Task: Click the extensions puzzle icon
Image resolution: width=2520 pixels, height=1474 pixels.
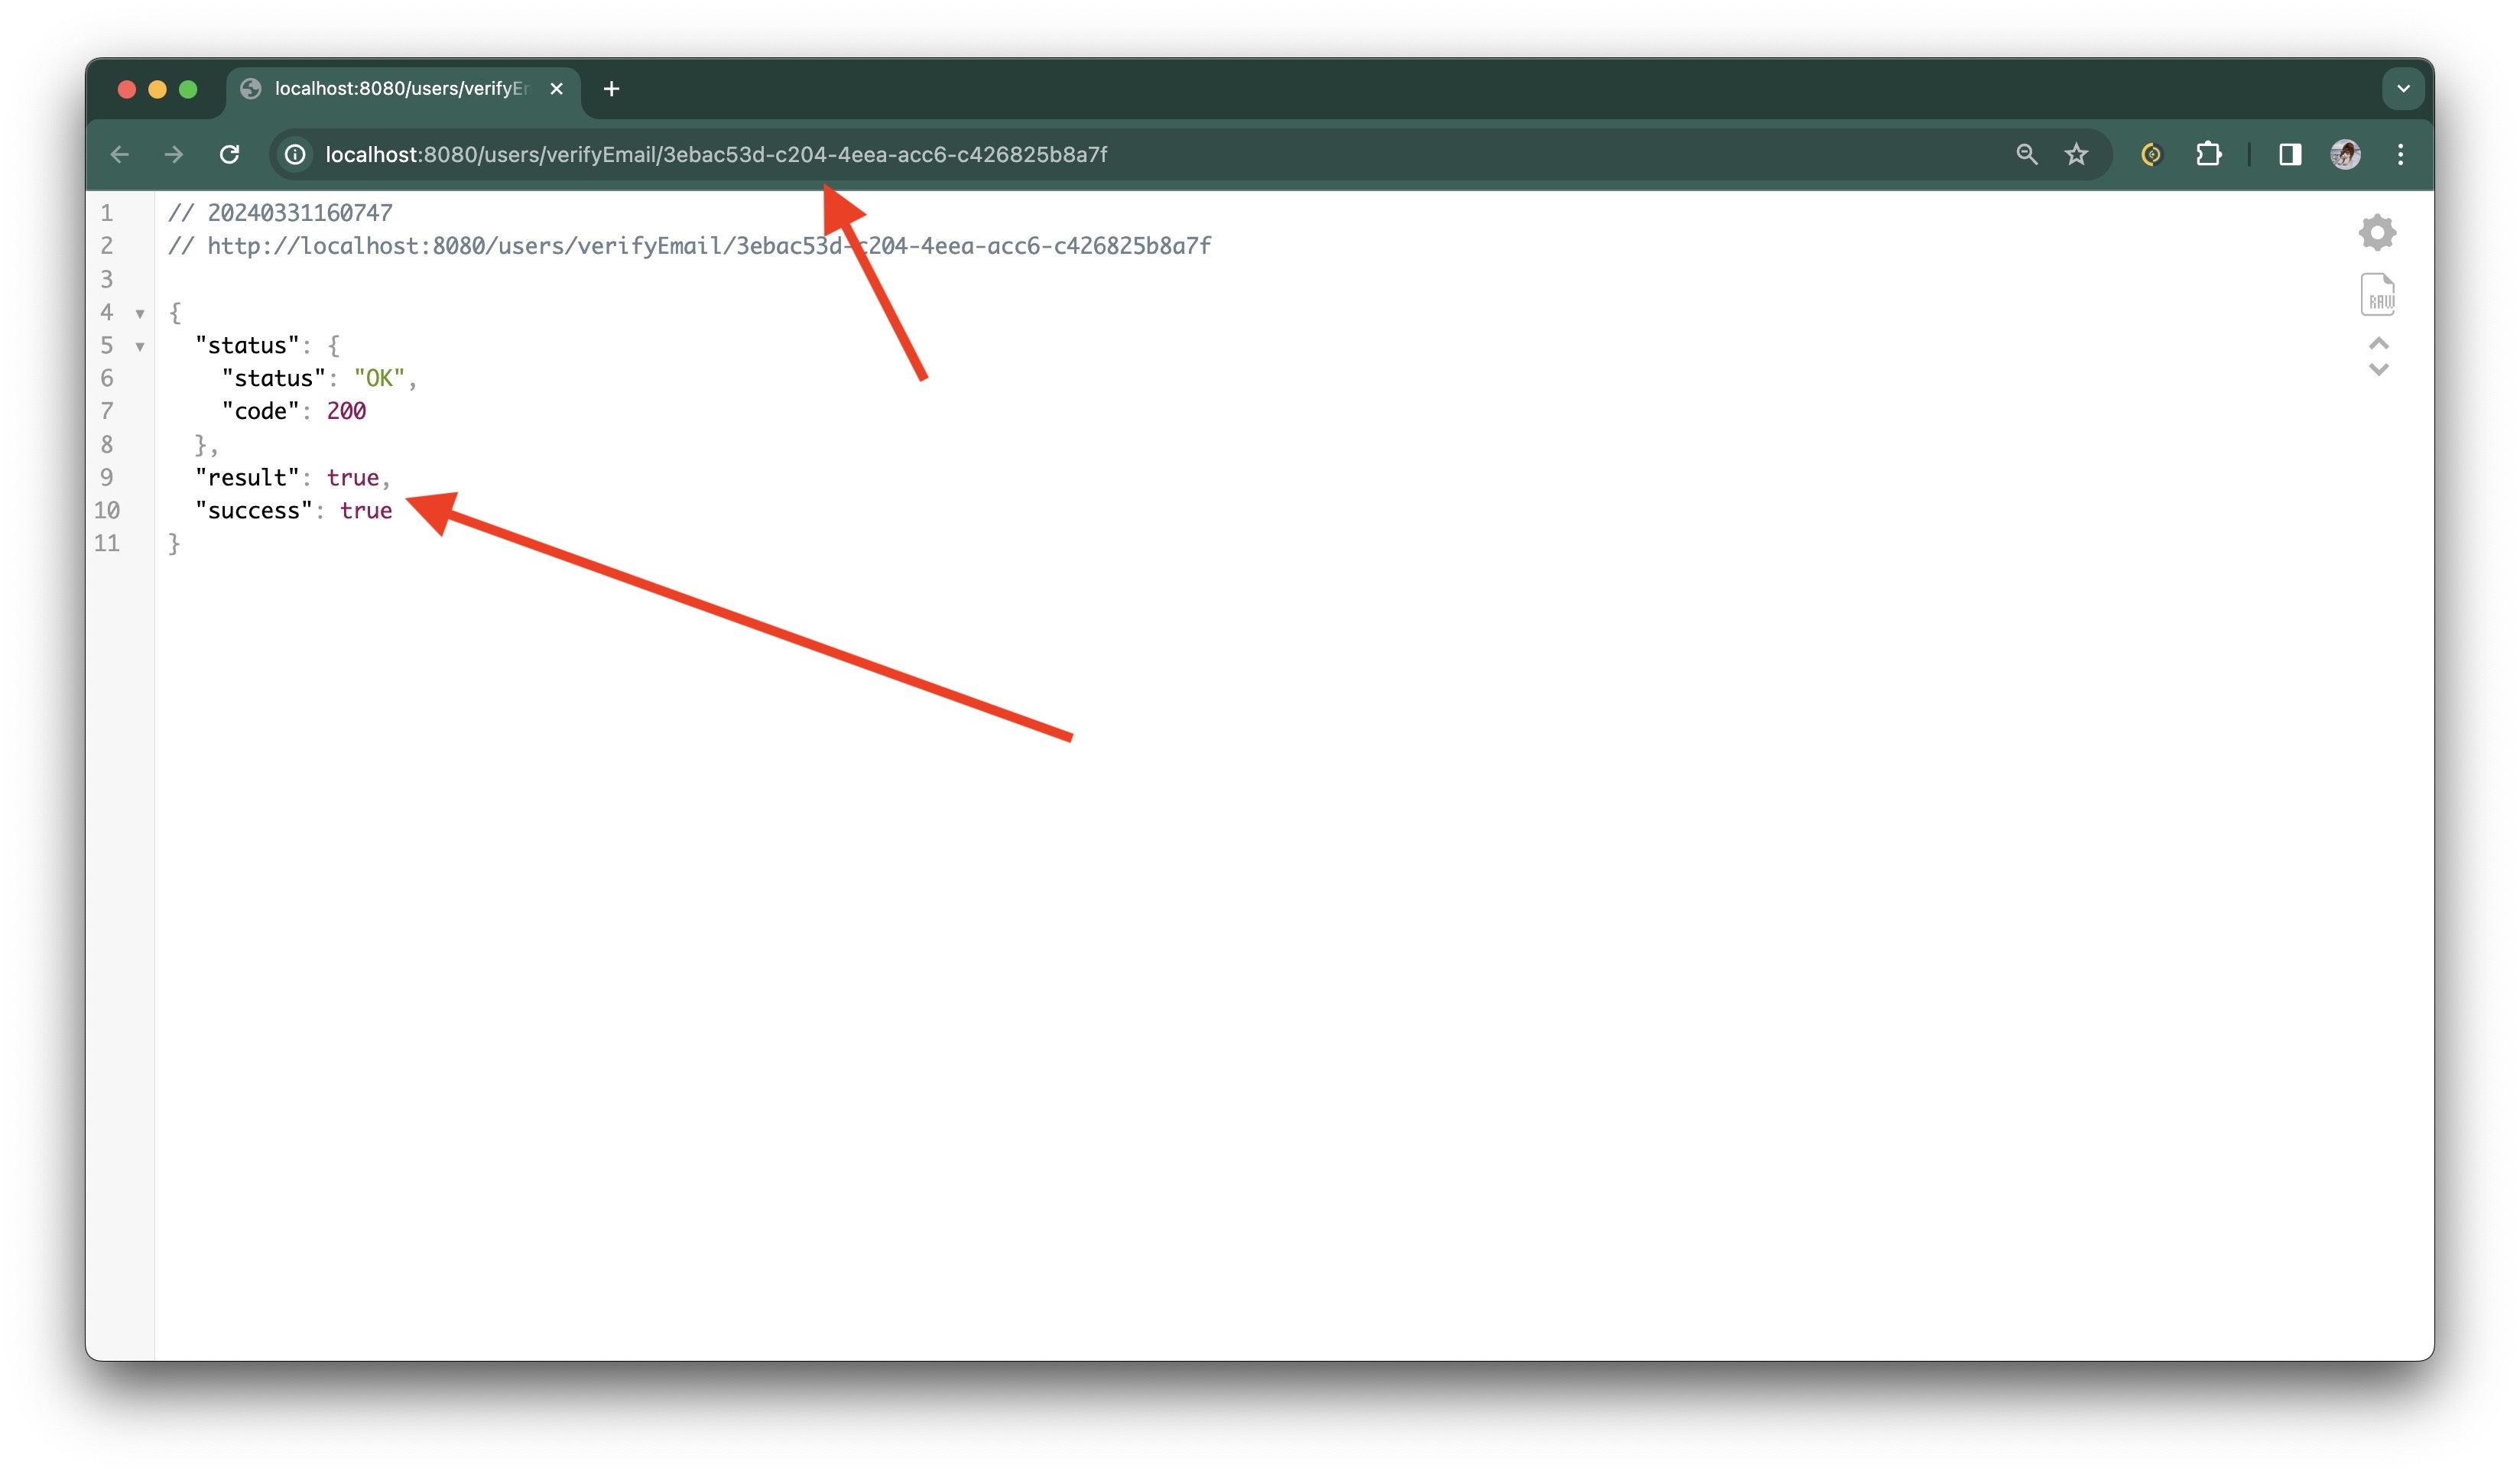Action: coord(2206,154)
